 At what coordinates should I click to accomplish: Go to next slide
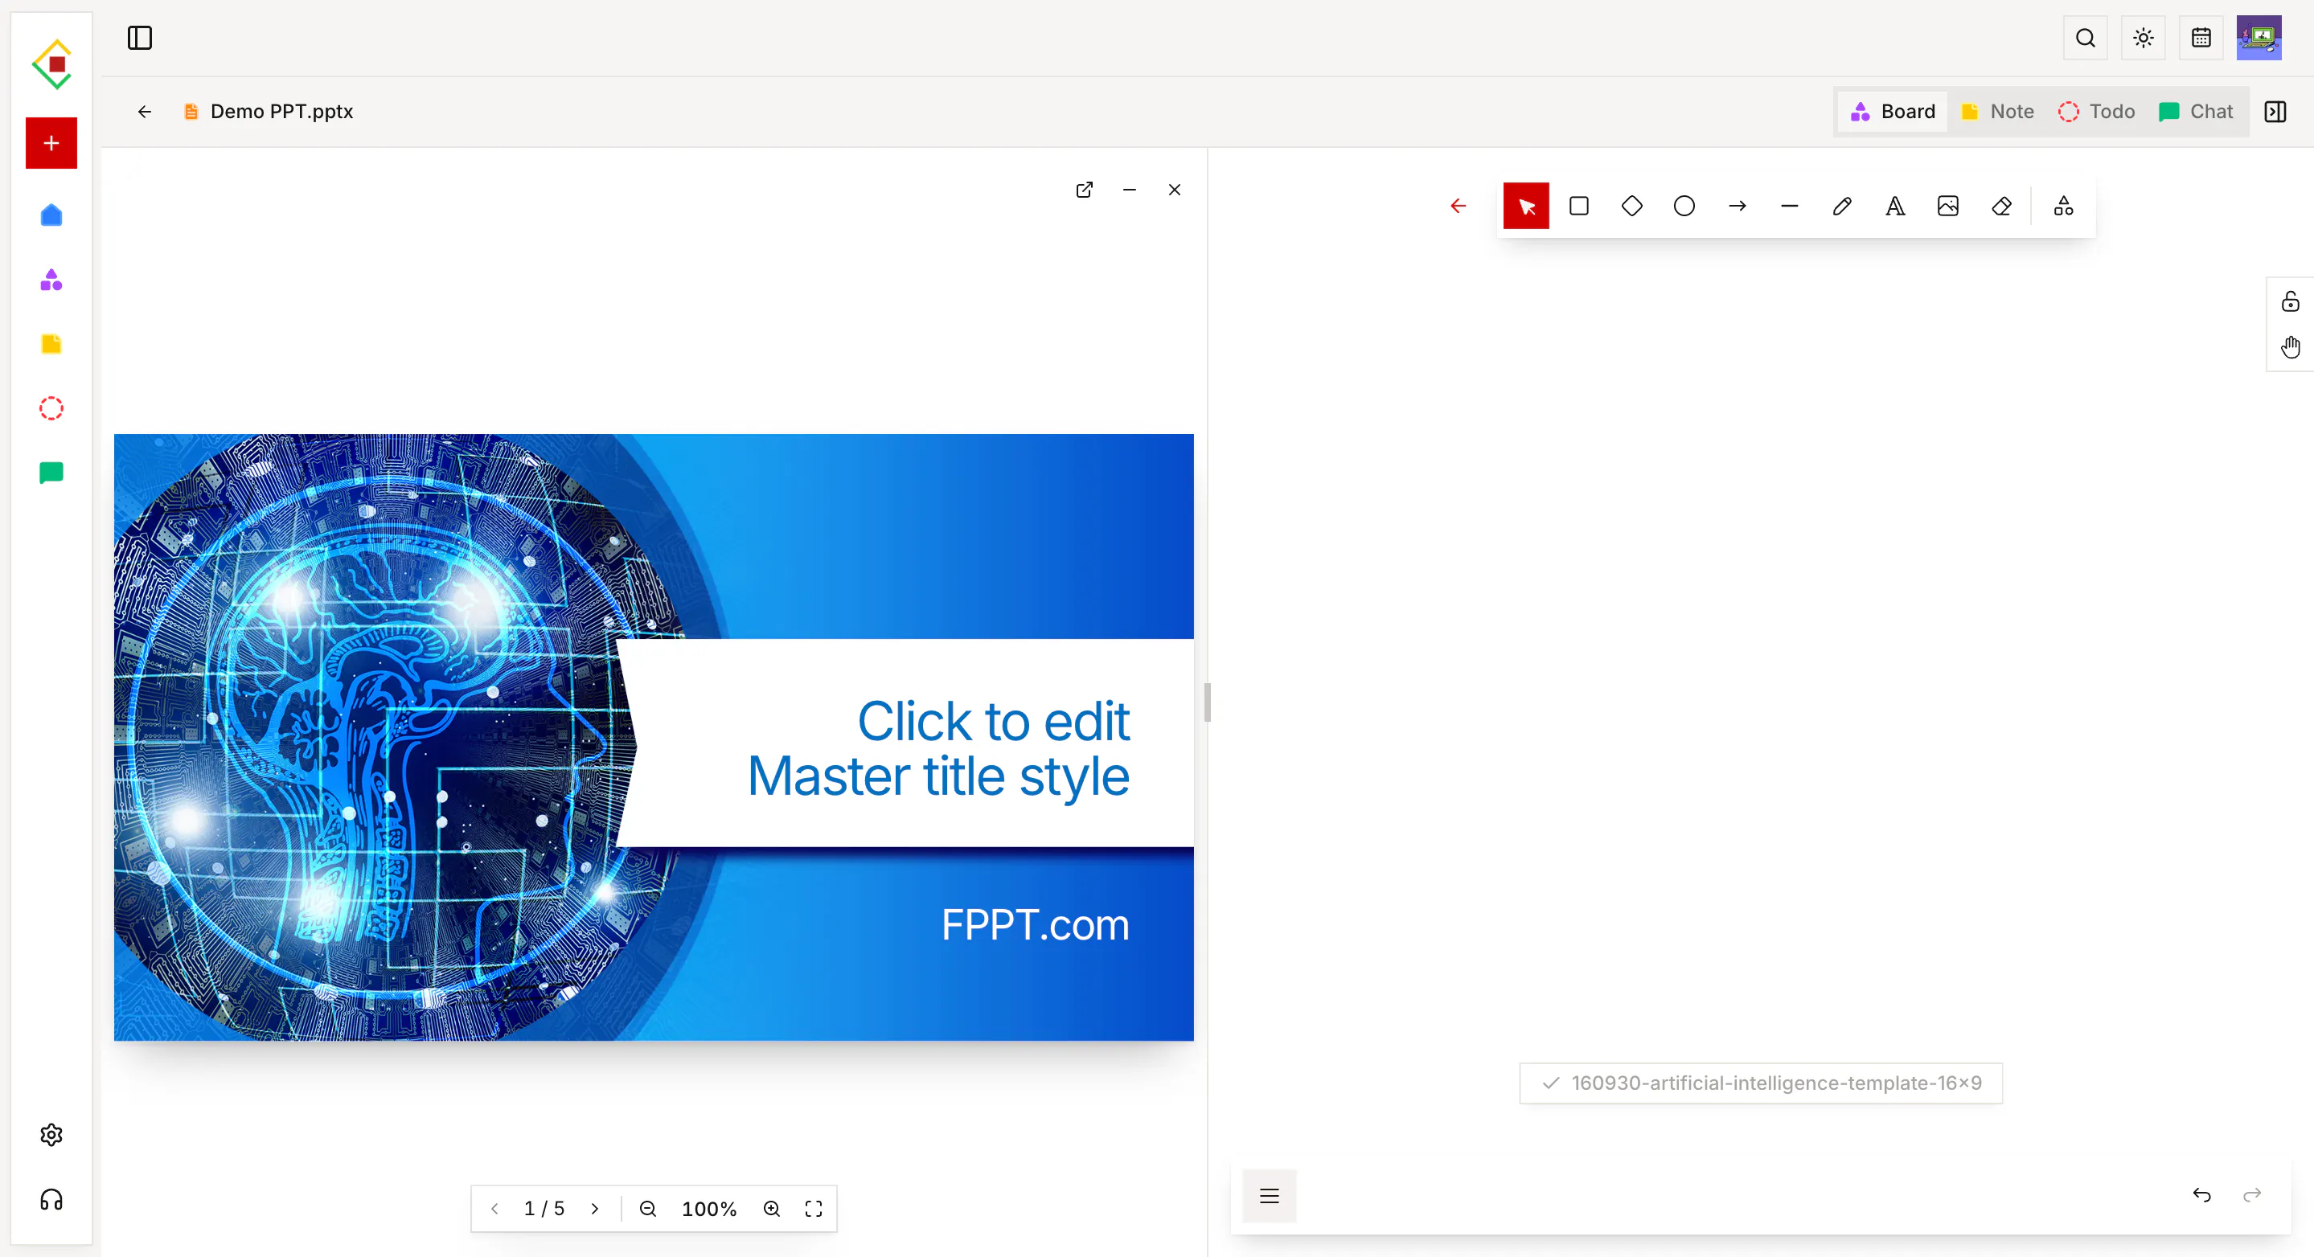(x=595, y=1209)
